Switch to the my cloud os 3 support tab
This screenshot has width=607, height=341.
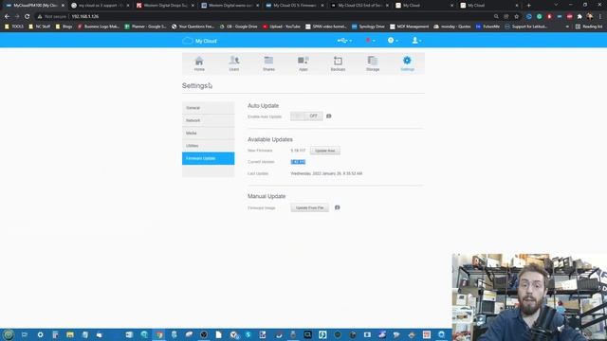101,6
